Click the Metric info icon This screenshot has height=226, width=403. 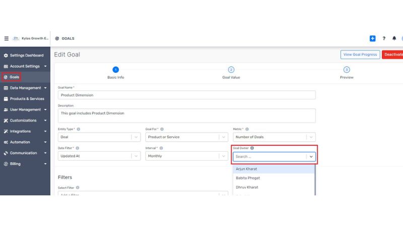247,129
